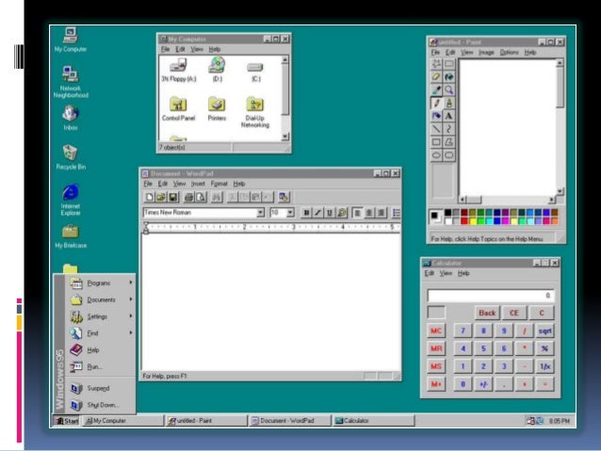
Task: Select the Text tool labeled A
Action: tap(448, 116)
